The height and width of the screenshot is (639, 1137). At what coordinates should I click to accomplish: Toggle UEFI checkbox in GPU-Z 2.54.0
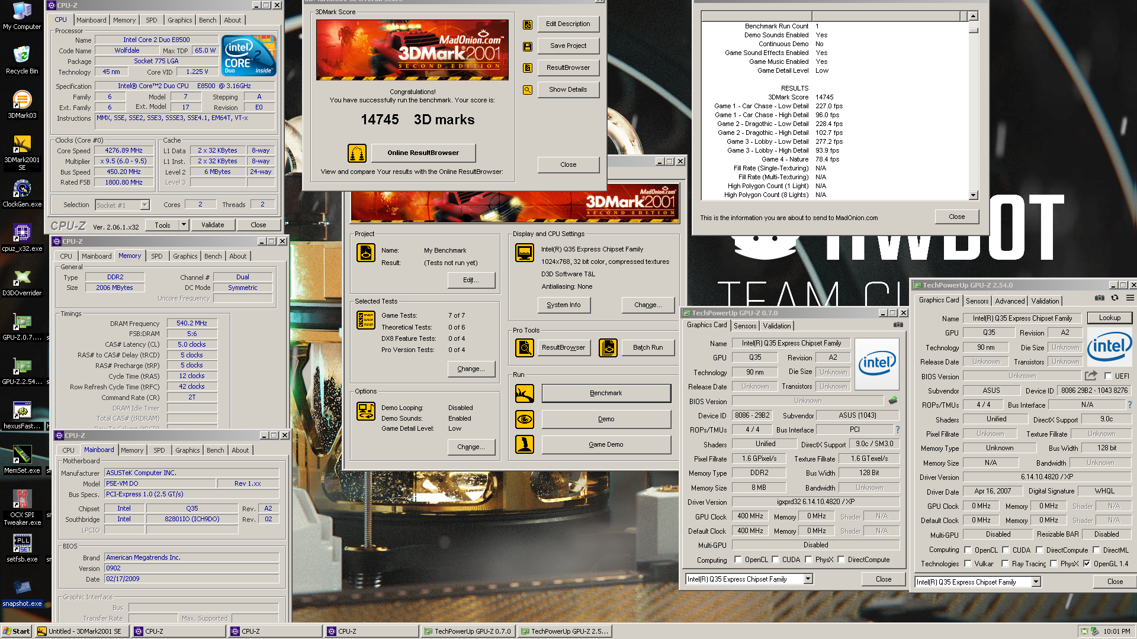(1108, 376)
